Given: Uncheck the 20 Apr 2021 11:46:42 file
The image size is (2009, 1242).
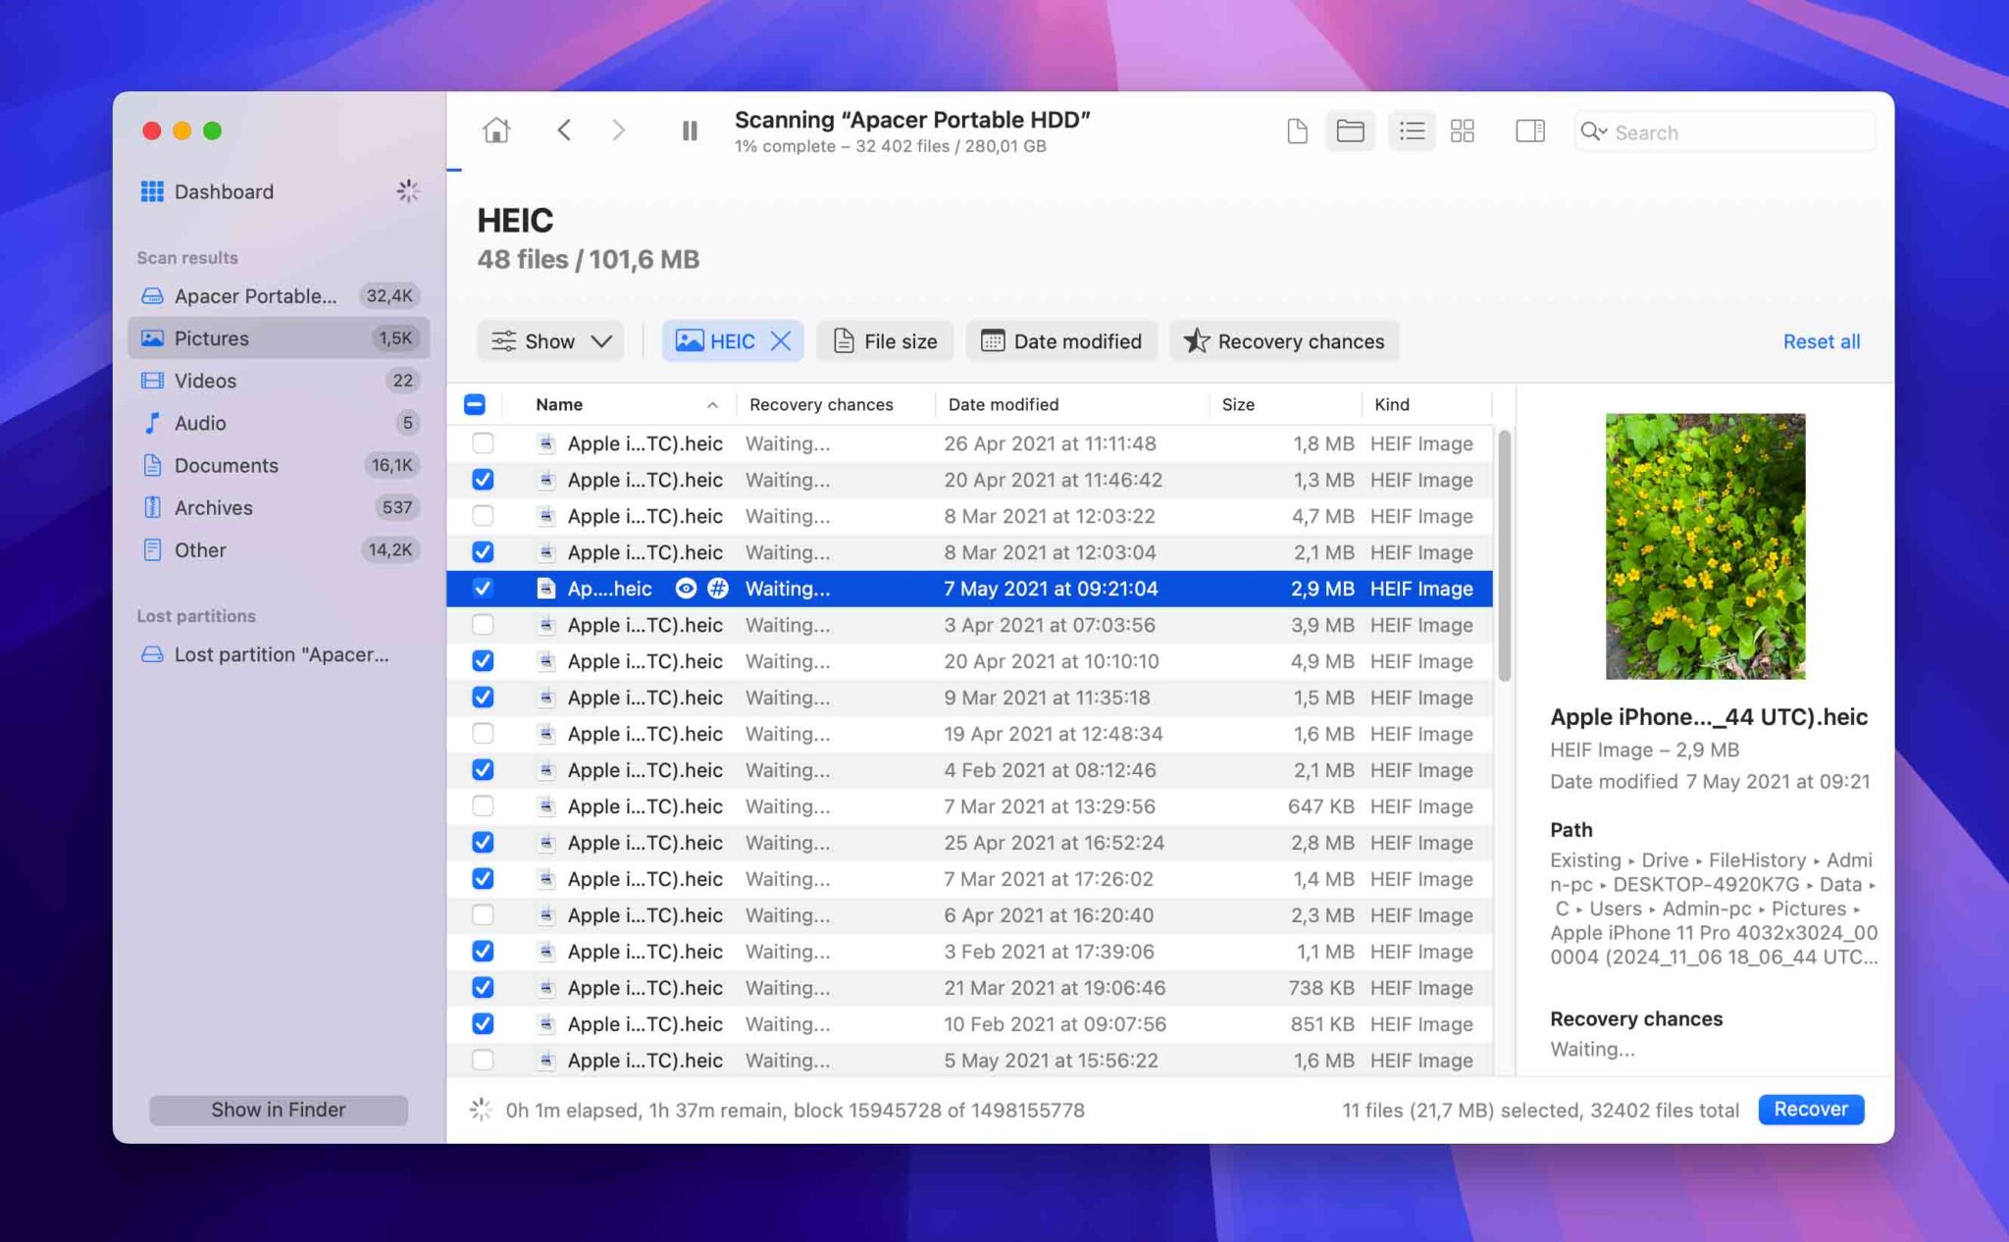Looking at the screenshot, I should pyautogui.click(x=483, y=480).
